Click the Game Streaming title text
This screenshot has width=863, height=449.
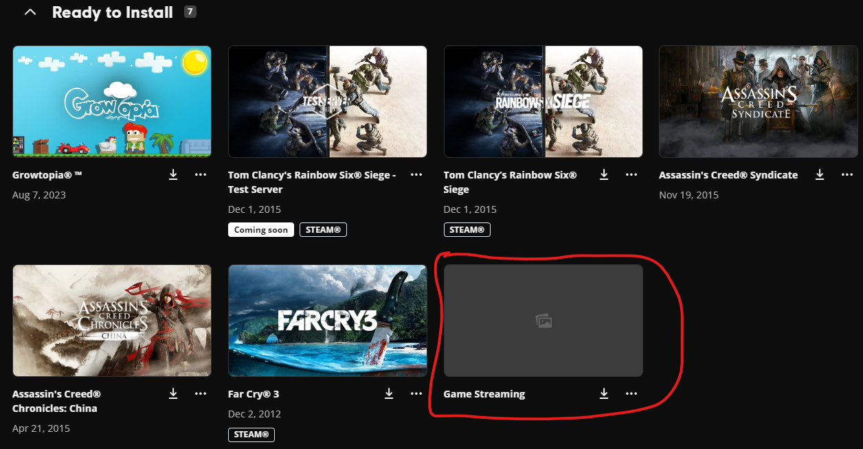pyautogui.click(x=484, y=394)
